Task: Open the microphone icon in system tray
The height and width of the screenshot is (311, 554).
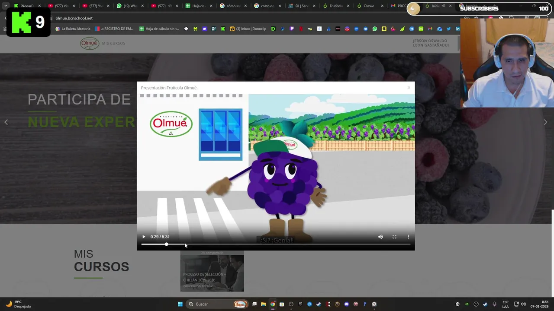Action: pos(494,304)
